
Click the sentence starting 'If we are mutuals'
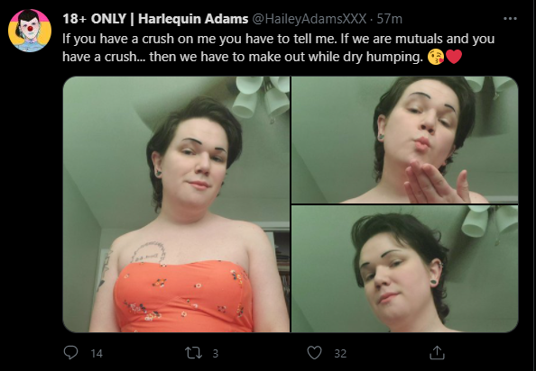click(x=279, y=48)
